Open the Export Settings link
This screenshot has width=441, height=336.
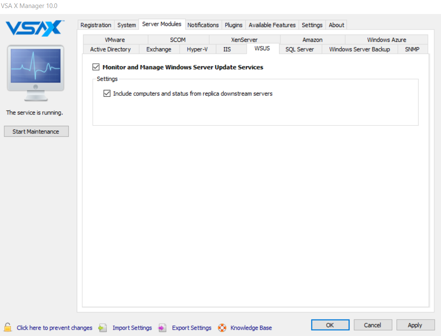192,328
